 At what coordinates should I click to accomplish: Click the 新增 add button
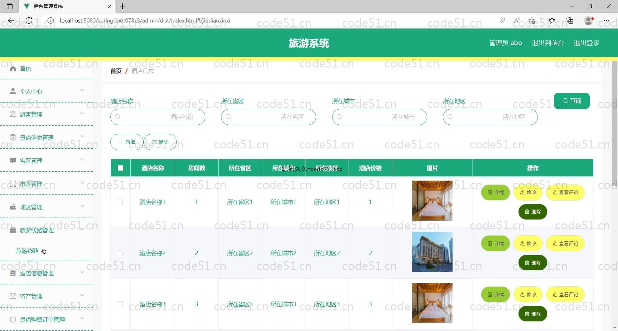click(x=127, y=142)
